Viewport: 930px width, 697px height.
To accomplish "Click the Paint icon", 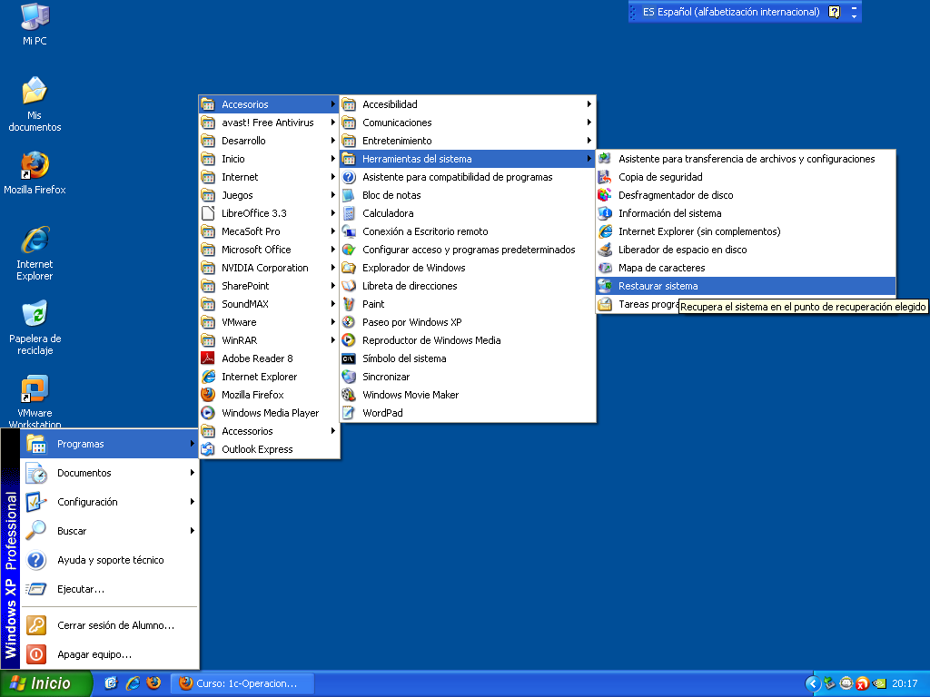I will click(x=349, y=304).
